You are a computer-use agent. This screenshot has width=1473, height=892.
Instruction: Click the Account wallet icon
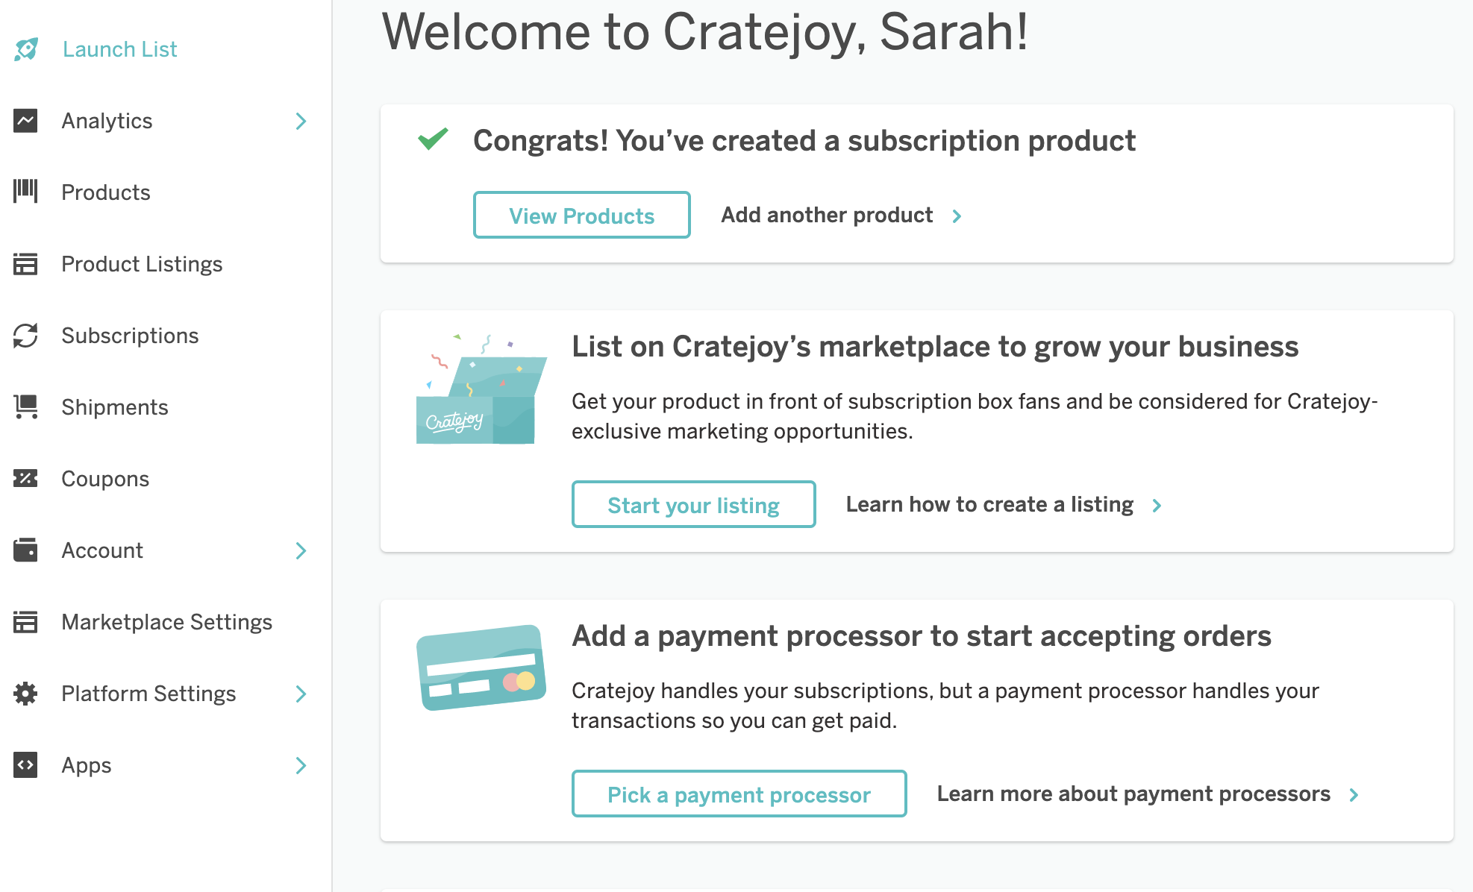click(x=25, y=550)
